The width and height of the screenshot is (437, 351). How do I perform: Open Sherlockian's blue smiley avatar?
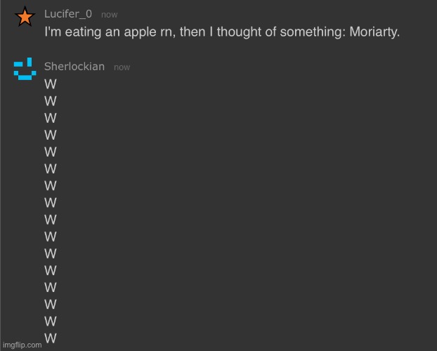25,69
